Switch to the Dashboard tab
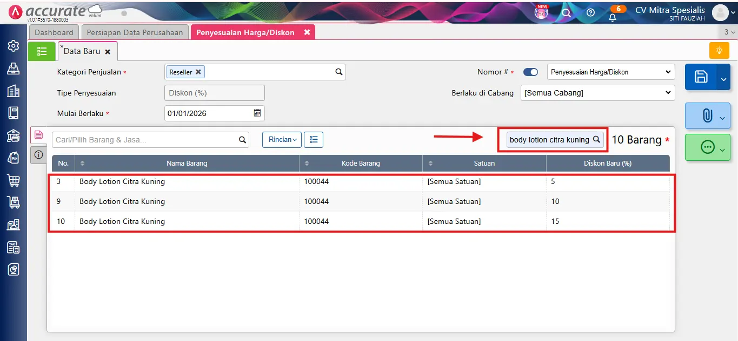Viewport: 738px width, 341px height. (x=54, y=32)
